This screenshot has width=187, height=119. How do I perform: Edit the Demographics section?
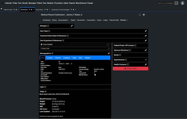point(109,53)
